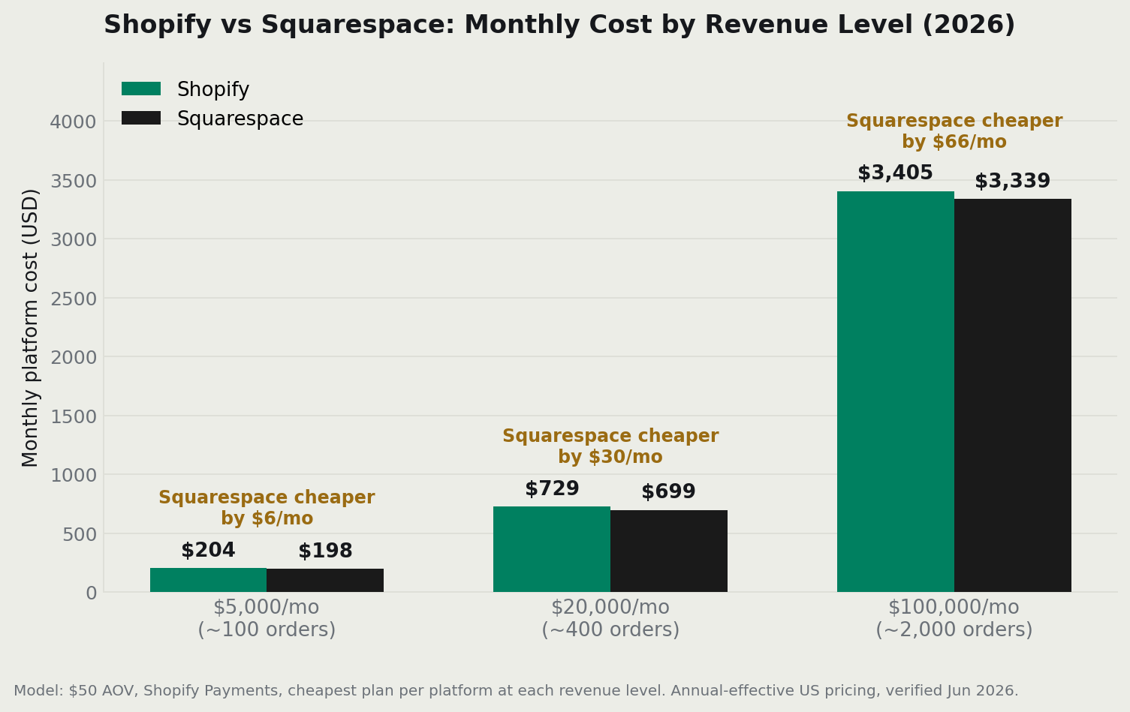Click the 3500 y-axis tick label
This screenshot has width=1130, height=712.
(73, 181)
